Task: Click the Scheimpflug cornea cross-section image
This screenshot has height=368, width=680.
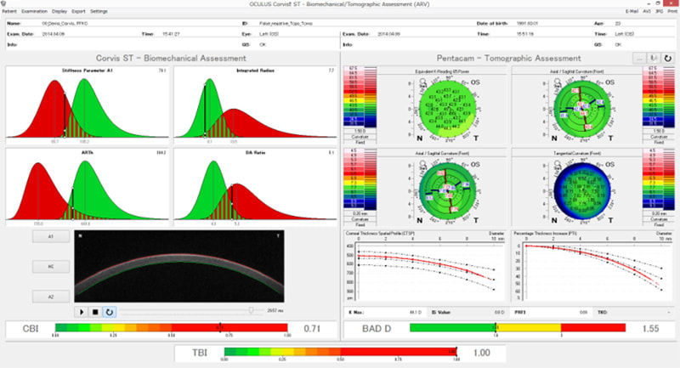Action: point(179,266)
